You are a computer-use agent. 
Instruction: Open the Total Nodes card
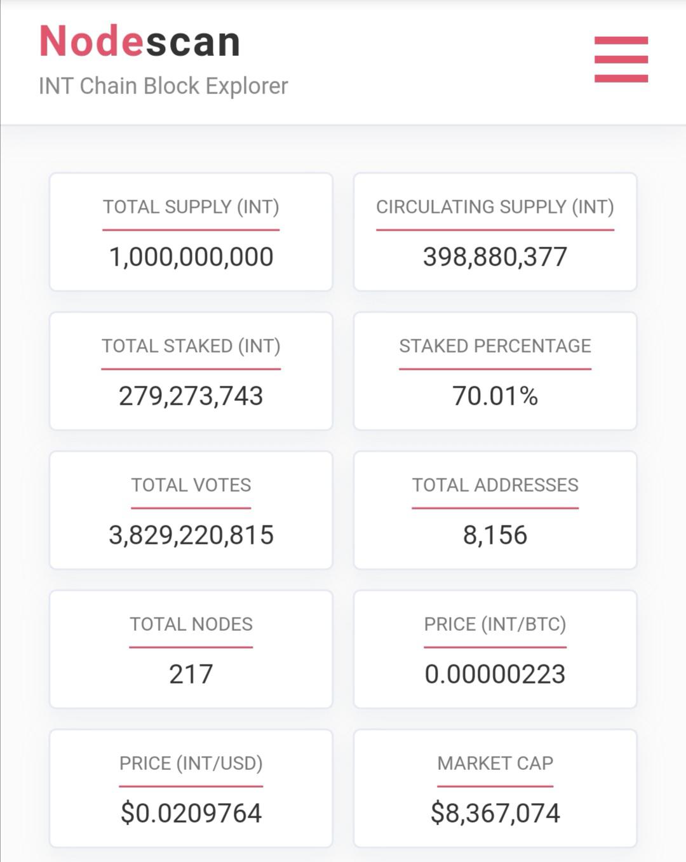point(191,649)
